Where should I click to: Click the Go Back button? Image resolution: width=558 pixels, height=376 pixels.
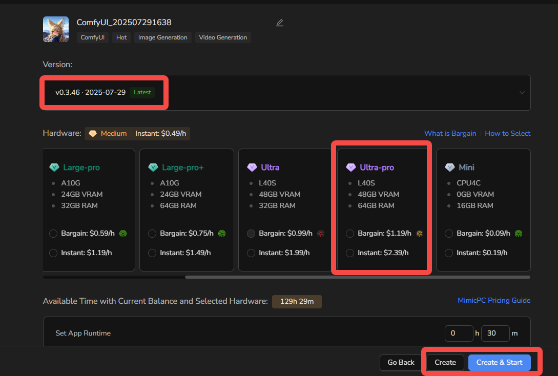pyautogui.click(x=401, y=363)
